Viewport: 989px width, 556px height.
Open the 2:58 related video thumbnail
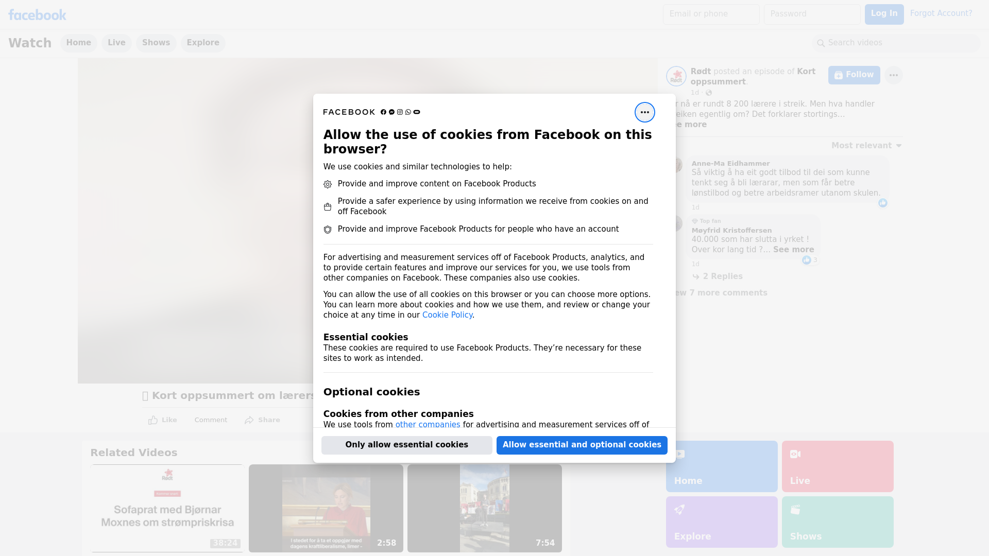click(x=326, y=508)
